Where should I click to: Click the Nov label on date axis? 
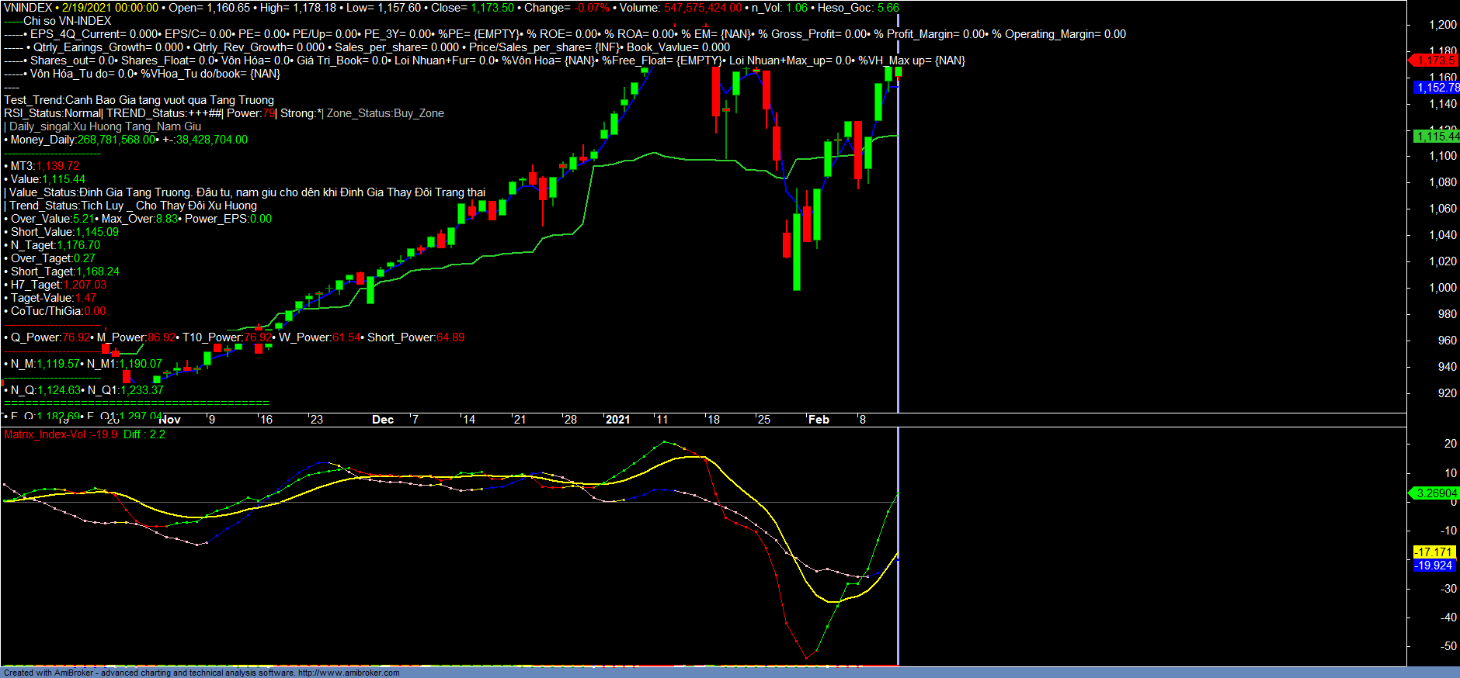tap(169, 420)
